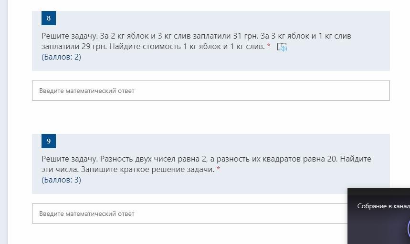
Task: Click the '(Баллов: 2)' points label
Action: [x=61, y=57]
